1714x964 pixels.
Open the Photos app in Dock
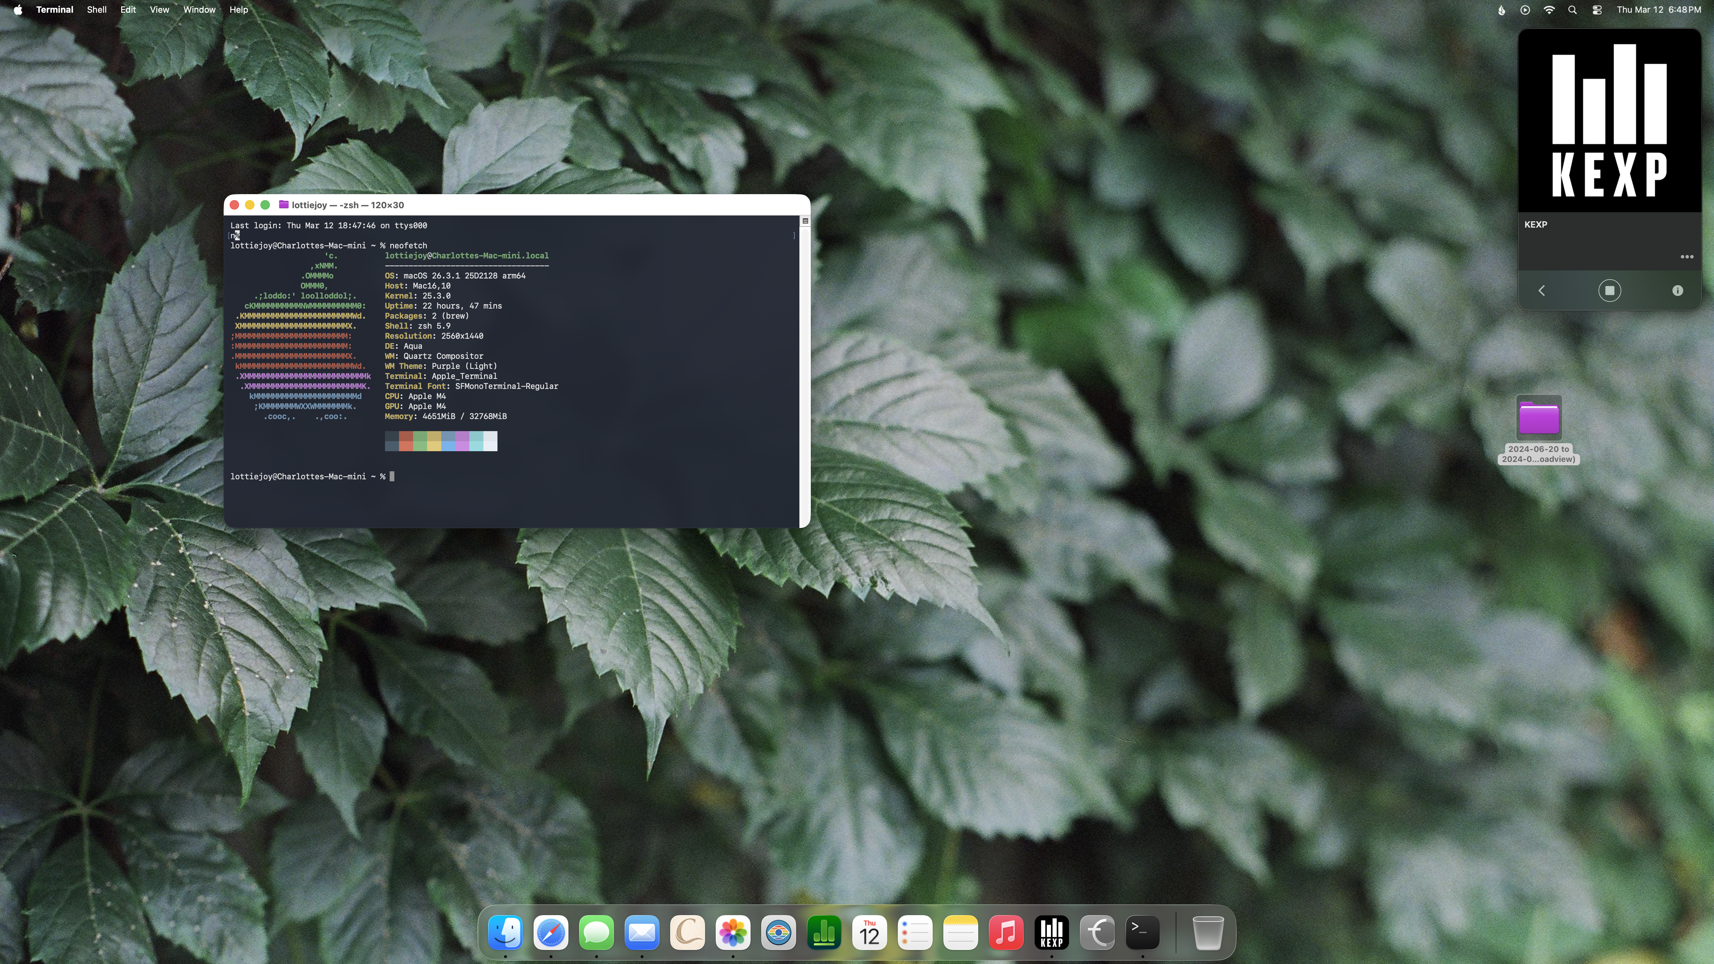732,933
